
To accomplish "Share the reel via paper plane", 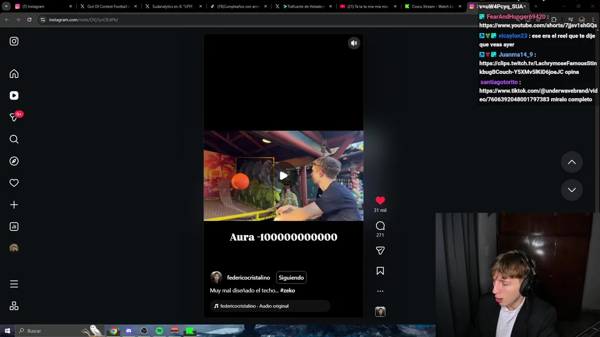I will coord(380,251).
